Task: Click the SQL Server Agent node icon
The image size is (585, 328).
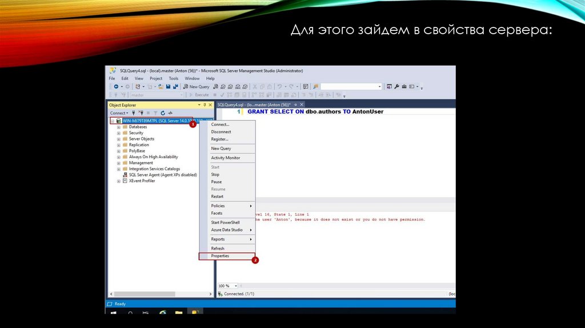Action: tap(125, 175)
